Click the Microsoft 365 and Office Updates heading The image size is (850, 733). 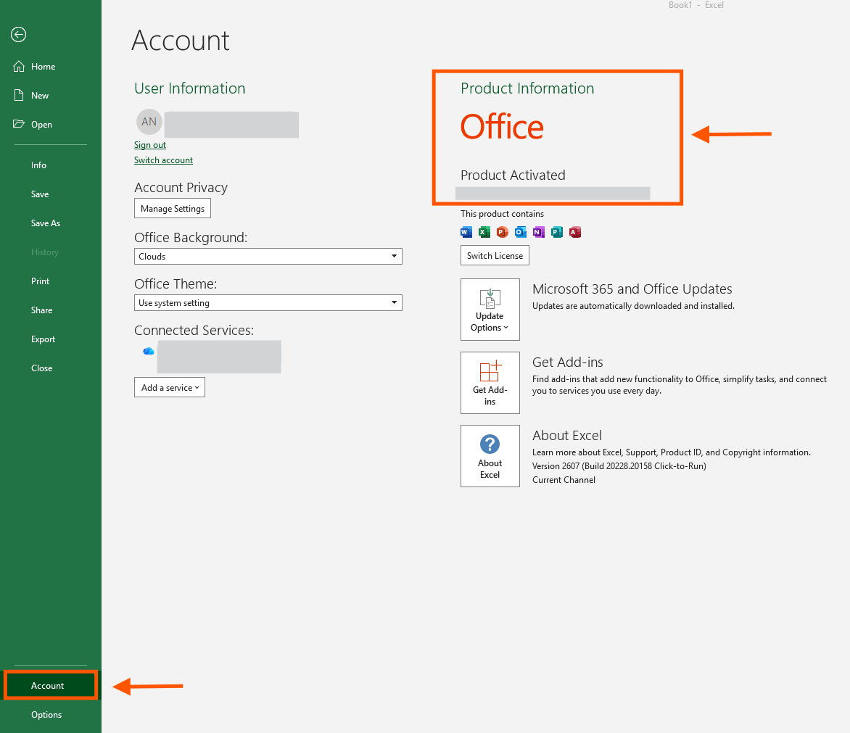632,289
